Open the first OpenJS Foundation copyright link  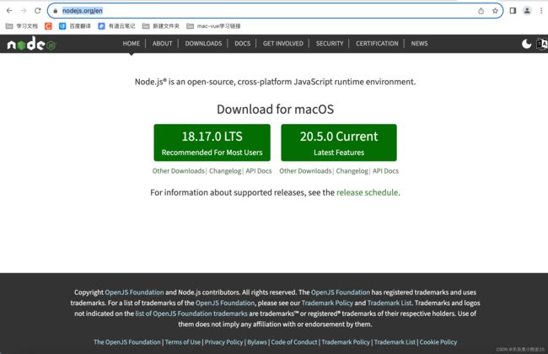134,292
